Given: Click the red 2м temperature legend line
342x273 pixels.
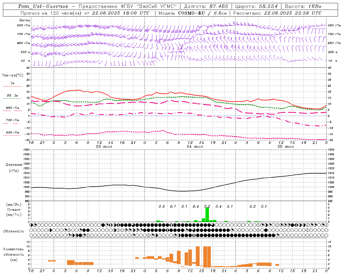Looking at the screenshot, I should (x=12, y=86).
